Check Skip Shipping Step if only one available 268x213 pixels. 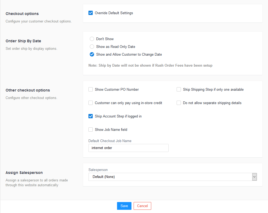click(x=179, y=89)
